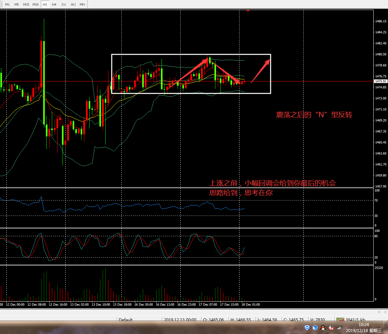
Task: Click the active H1 timeframe button
Action: click(45, 4)
